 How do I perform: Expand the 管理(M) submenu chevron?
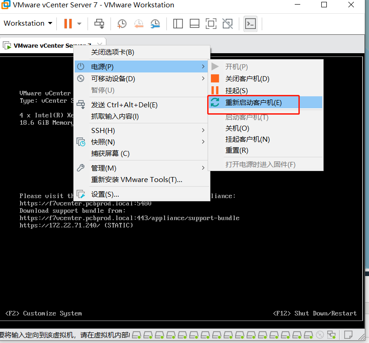(x=203, y=168)
